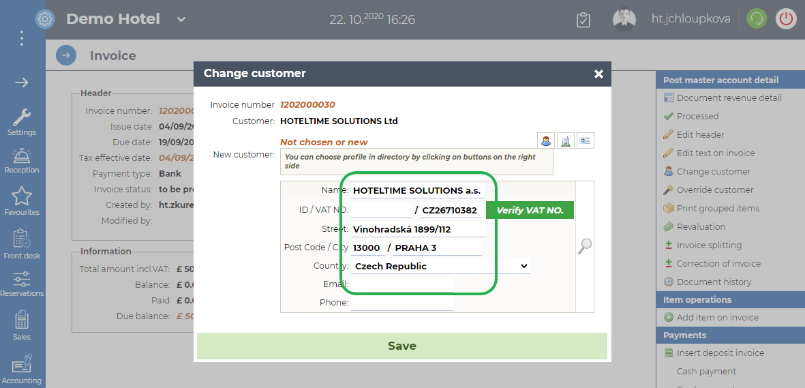Expand the Demo Hotel dropdown chevron

tap(181, 20)
